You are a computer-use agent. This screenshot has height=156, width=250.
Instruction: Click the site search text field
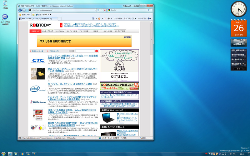click(x=85, y=51)
